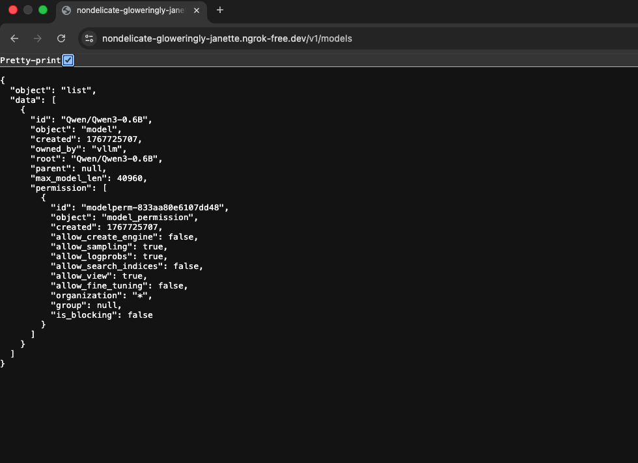Screen dimensions: 638x463
Task: Enter full screen with the green button
Action: 43,10
